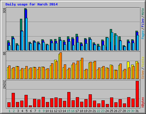146x114 pixels.
Task: Click the green day label 9 on the x-axis
Action: [44, 111]
